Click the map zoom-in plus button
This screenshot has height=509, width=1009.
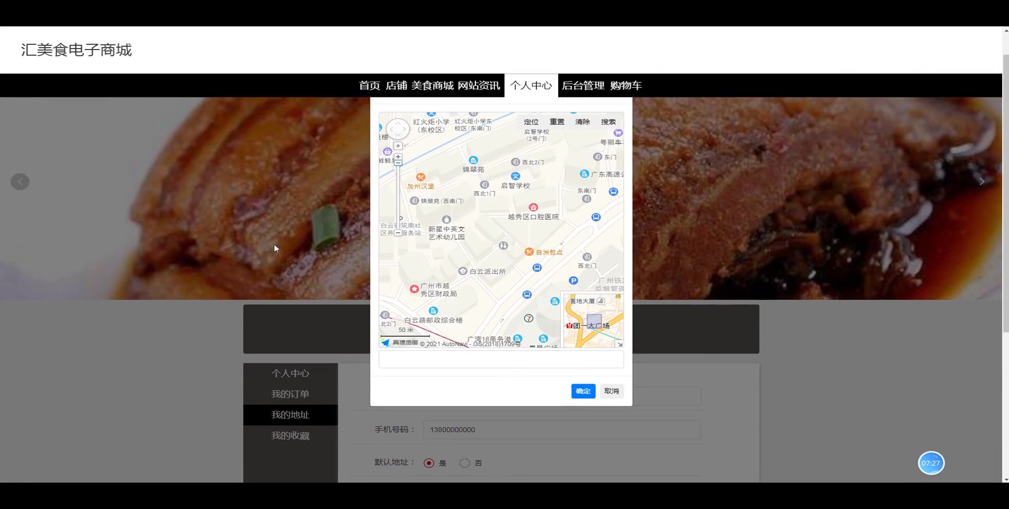(x=398, y=157)
